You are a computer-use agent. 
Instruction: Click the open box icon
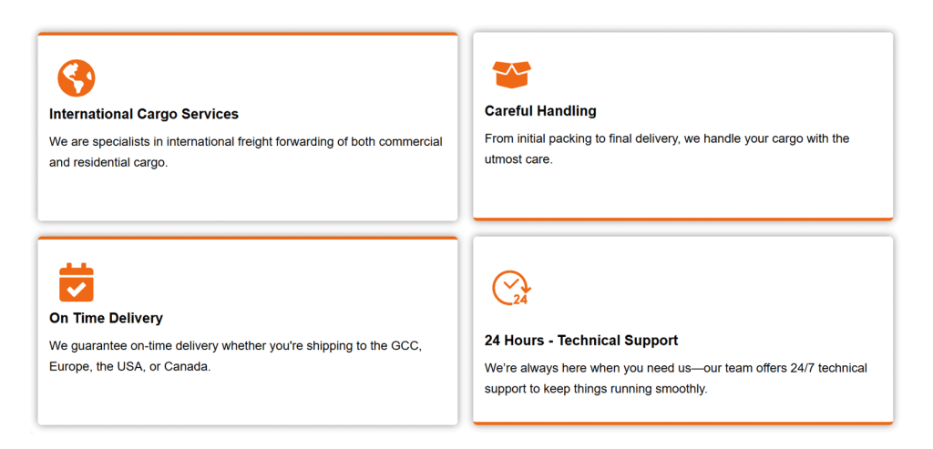pyautogui.click(x=511, y=74)
